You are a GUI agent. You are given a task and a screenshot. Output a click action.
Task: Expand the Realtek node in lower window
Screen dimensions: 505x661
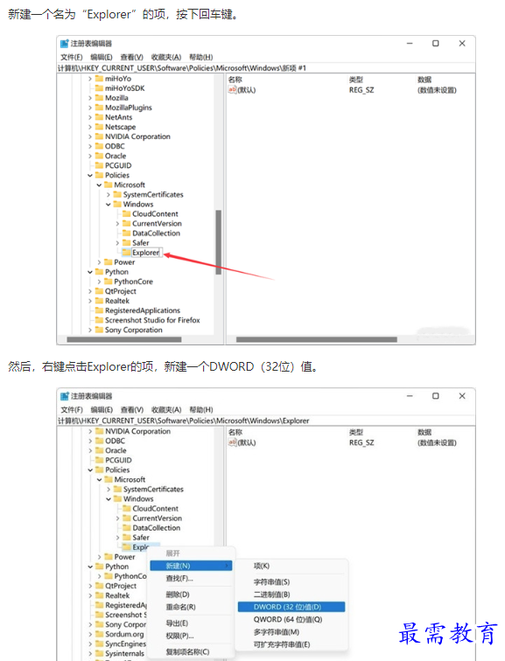pyautogui.click(x=90, y=595)
